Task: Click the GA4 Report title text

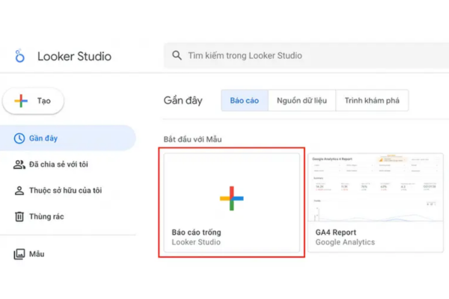Action: coord(335,232)
